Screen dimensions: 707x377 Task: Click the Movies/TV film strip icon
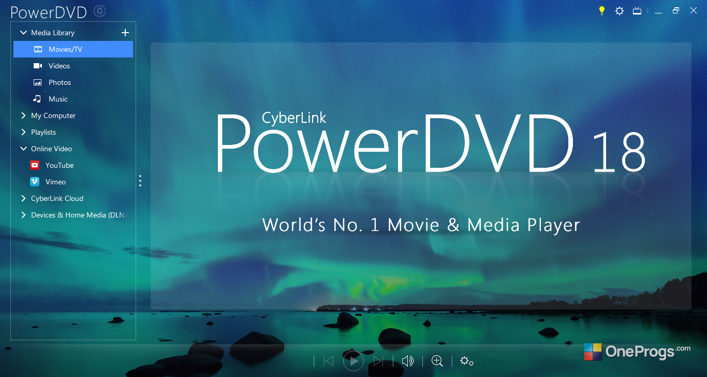[38, 49]
